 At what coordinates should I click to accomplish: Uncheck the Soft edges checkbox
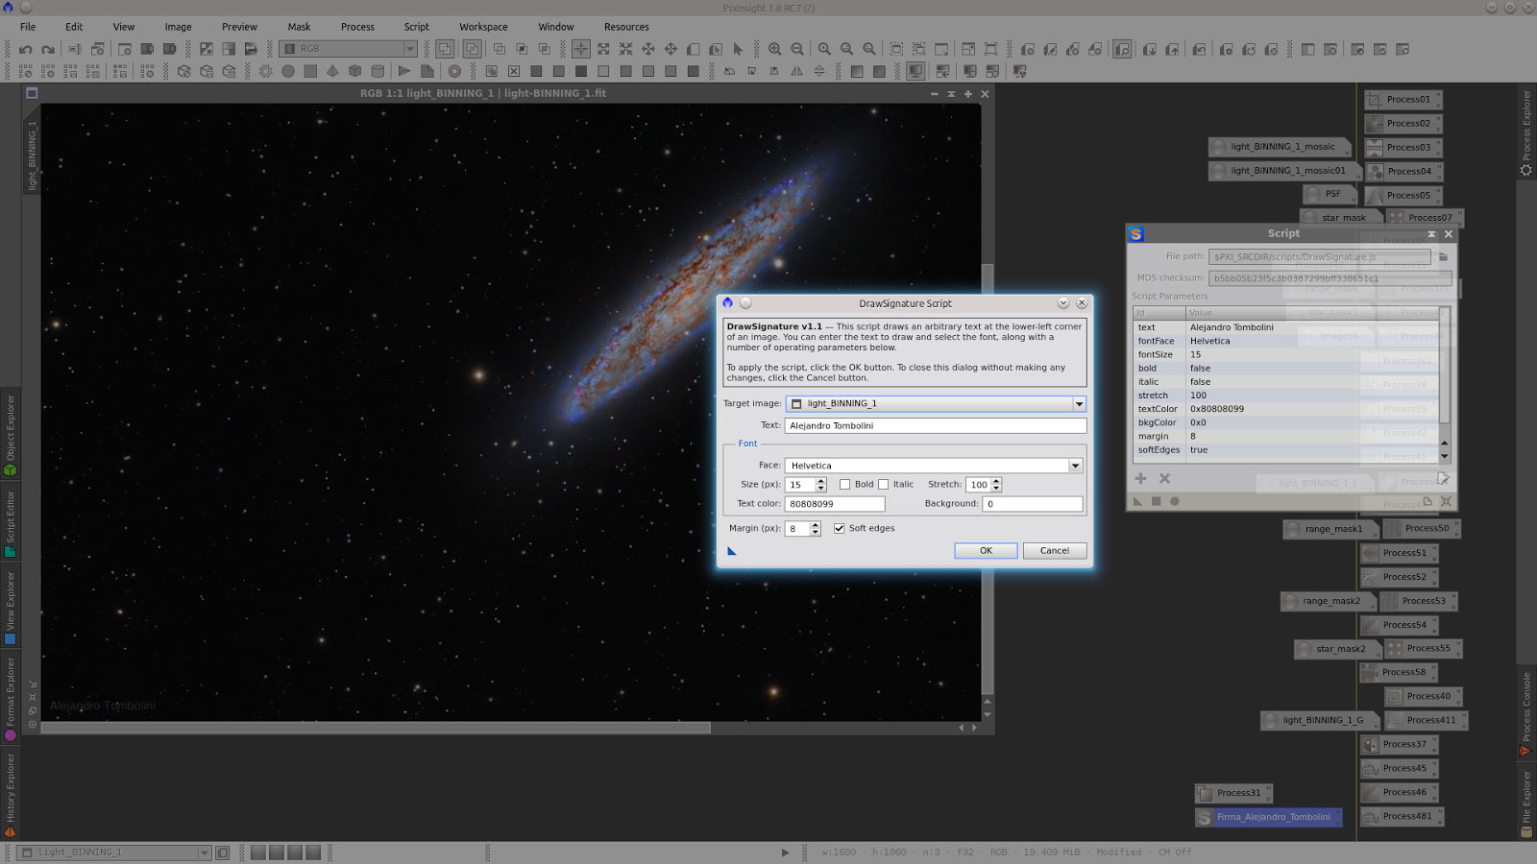click(840, 529)
